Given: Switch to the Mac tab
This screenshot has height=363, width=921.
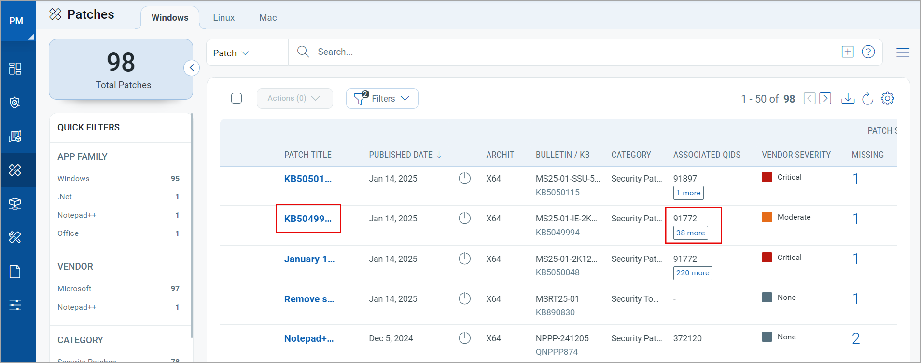Looking at the screenshot, I should (x=268, y=18).
